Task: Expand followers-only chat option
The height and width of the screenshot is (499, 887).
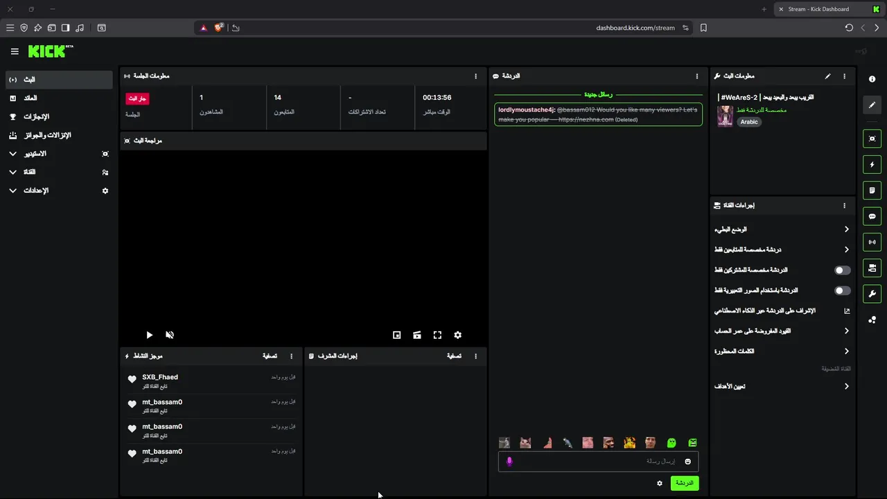Action: [x=782, y=249]
